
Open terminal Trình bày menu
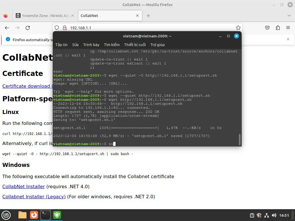pyautogui.click(x=91, y=45)
